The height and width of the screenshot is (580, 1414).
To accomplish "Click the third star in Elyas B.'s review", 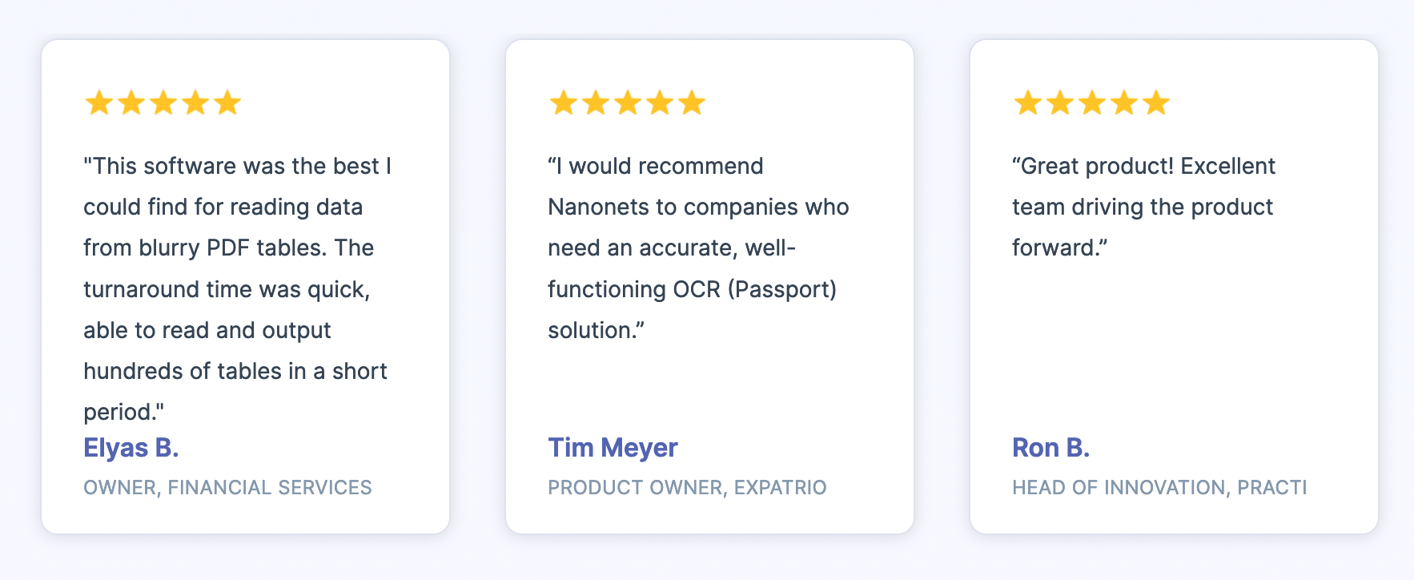I will (163, 103).
